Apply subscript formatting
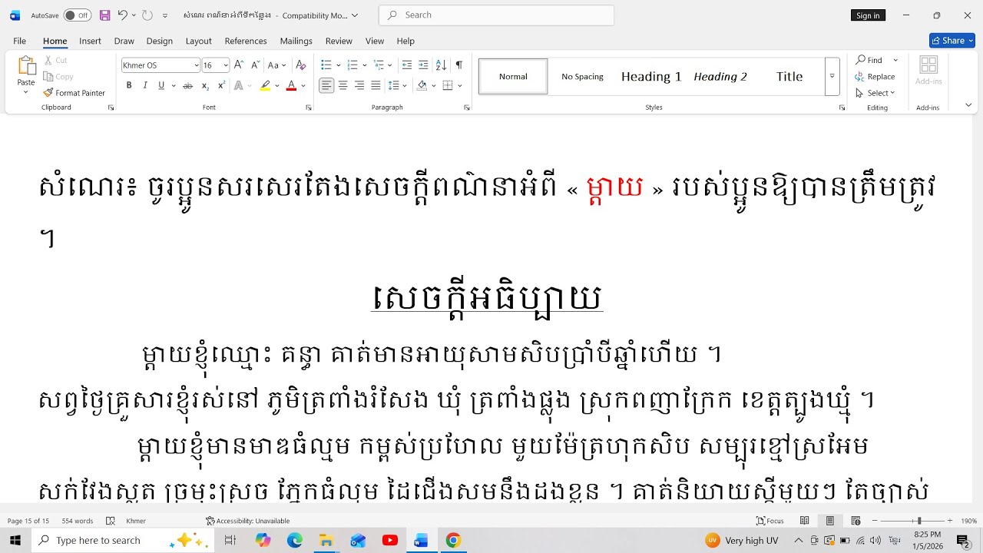The image size is (983, 553). (x=205, y=85)
